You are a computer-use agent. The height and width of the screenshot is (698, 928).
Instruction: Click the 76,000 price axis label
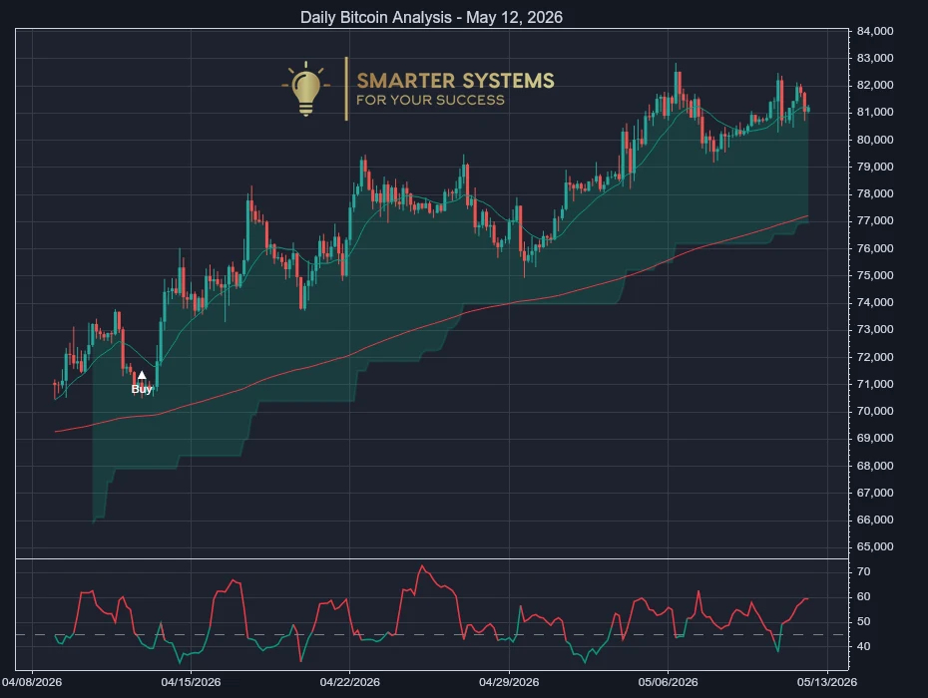click(x=875, y=248)
